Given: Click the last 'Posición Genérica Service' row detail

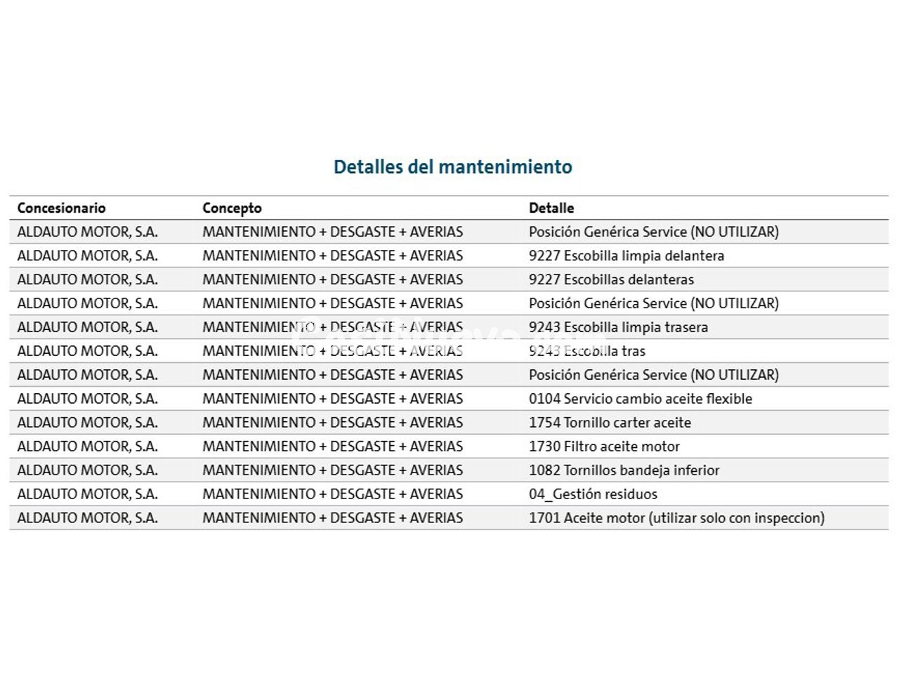Looking at the screenshot, I should pyautogui.click(x=653, y=375).
